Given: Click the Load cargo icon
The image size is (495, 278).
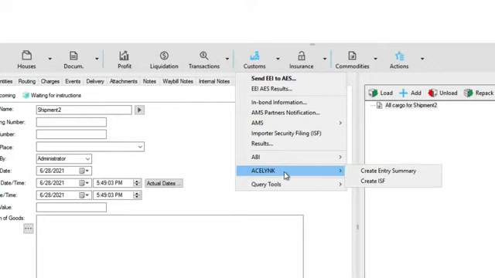Looking at the screenshot, I should (373, 93).
